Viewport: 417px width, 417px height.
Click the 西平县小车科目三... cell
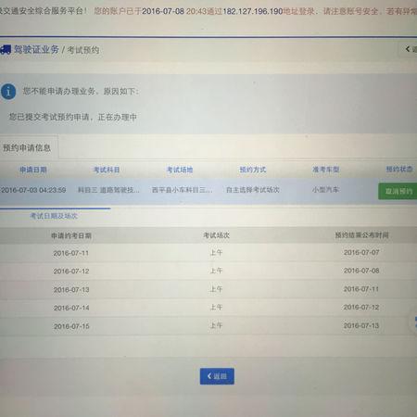pyautogui.click(x=183, y=190)
